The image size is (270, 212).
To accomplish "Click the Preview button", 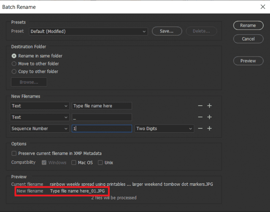I will [248, 61].
